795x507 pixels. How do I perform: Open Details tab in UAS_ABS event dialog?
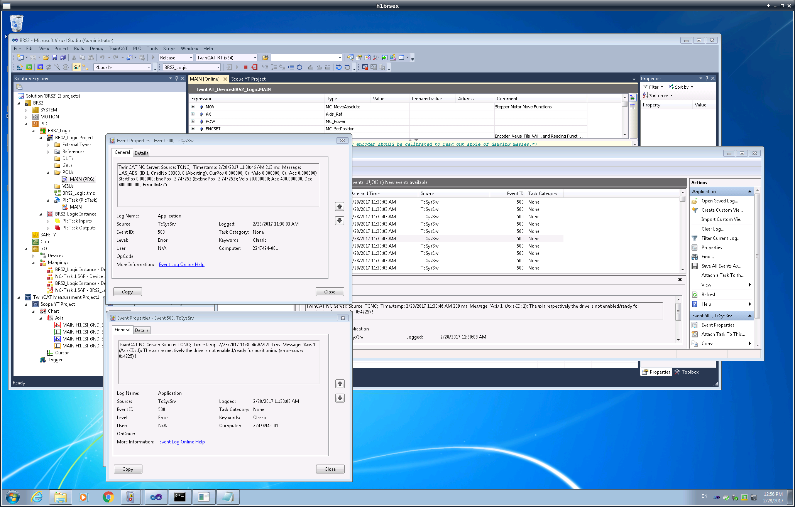[141, 153]
